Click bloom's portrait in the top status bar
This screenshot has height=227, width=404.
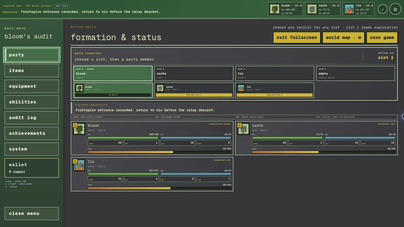(x=274, y=9)
